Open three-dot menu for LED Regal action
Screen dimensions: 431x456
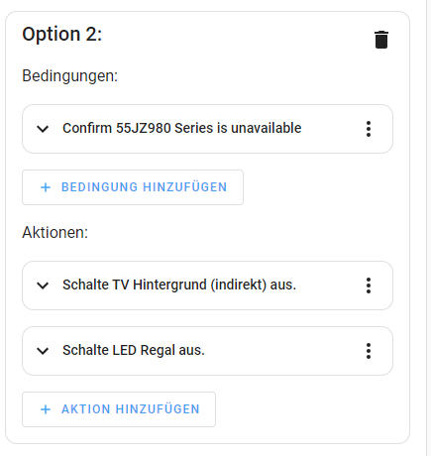click(369, 351)
